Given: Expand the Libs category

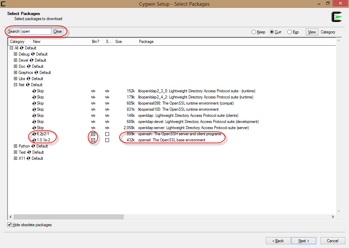Looking at the screenshot, I should pos(15,78).
